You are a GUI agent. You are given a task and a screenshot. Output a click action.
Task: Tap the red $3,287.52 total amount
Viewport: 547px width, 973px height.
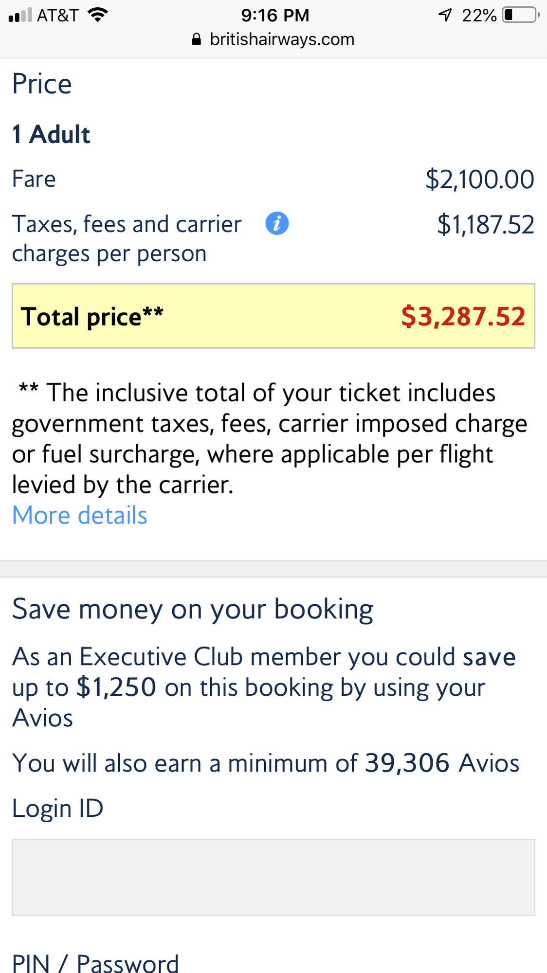pos(463,316)
